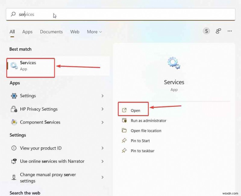Expand the Settings app entry chevron
The image size is (241, 196).
pos(103,95)
